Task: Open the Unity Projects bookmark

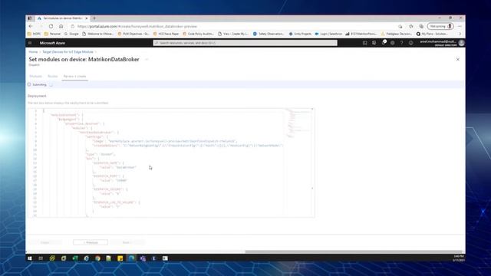Action: [300, 34]
